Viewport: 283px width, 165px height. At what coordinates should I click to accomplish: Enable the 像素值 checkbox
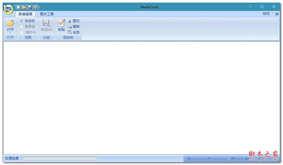point(21,26)
